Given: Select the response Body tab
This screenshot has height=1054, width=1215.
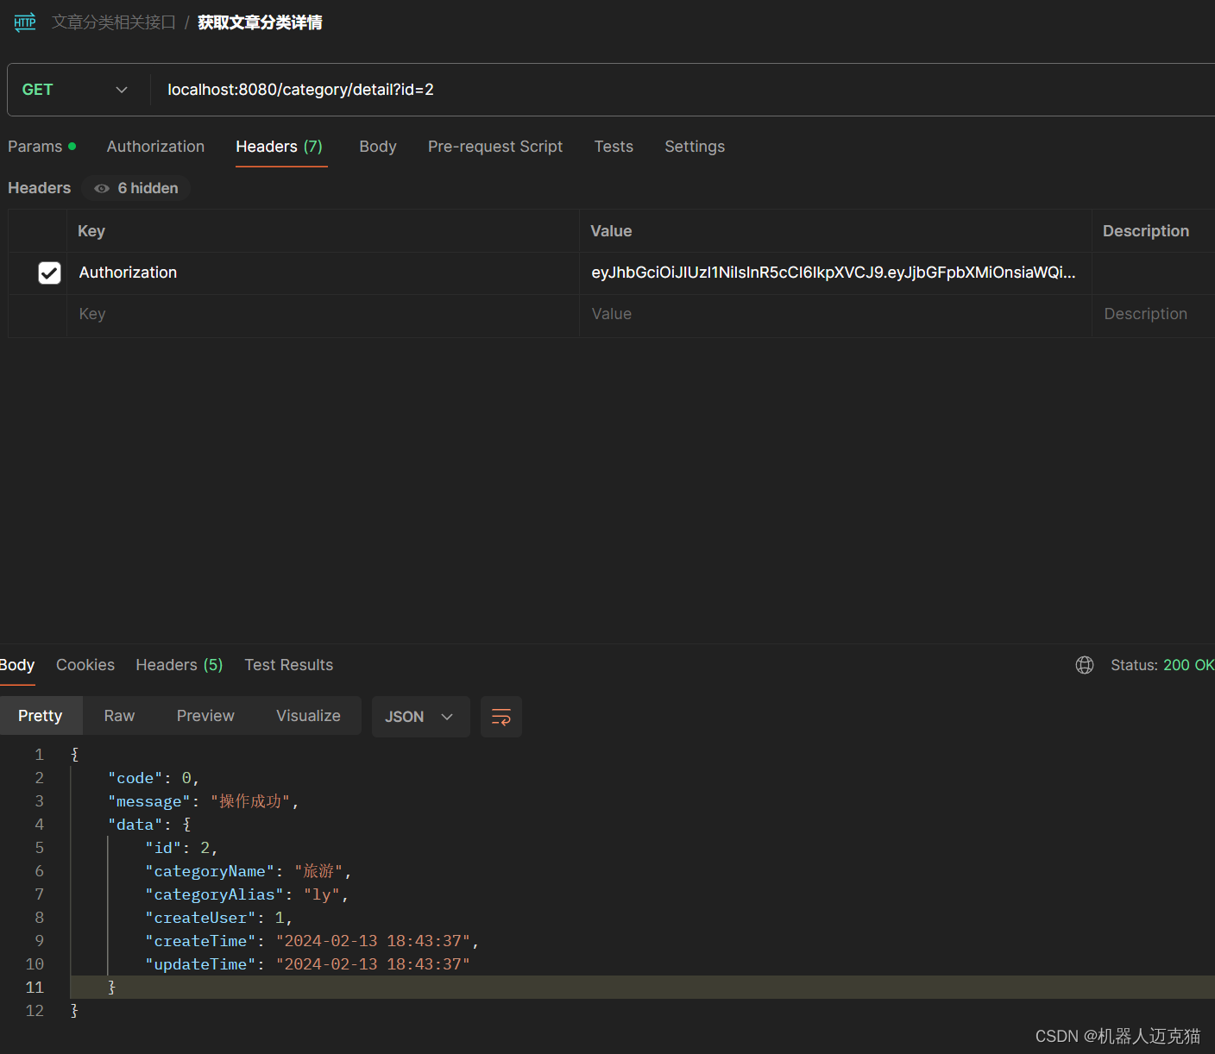Looking at the screenshot, I should (17, 665).
